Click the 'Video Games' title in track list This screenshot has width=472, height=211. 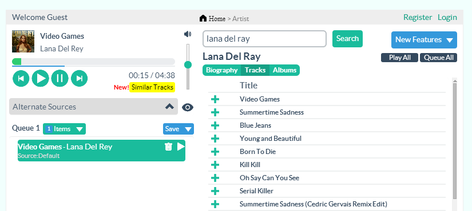coord(260,99)
